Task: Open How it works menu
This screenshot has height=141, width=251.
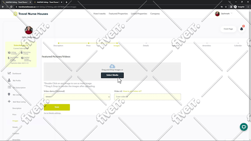Action: tap(99, 14)
